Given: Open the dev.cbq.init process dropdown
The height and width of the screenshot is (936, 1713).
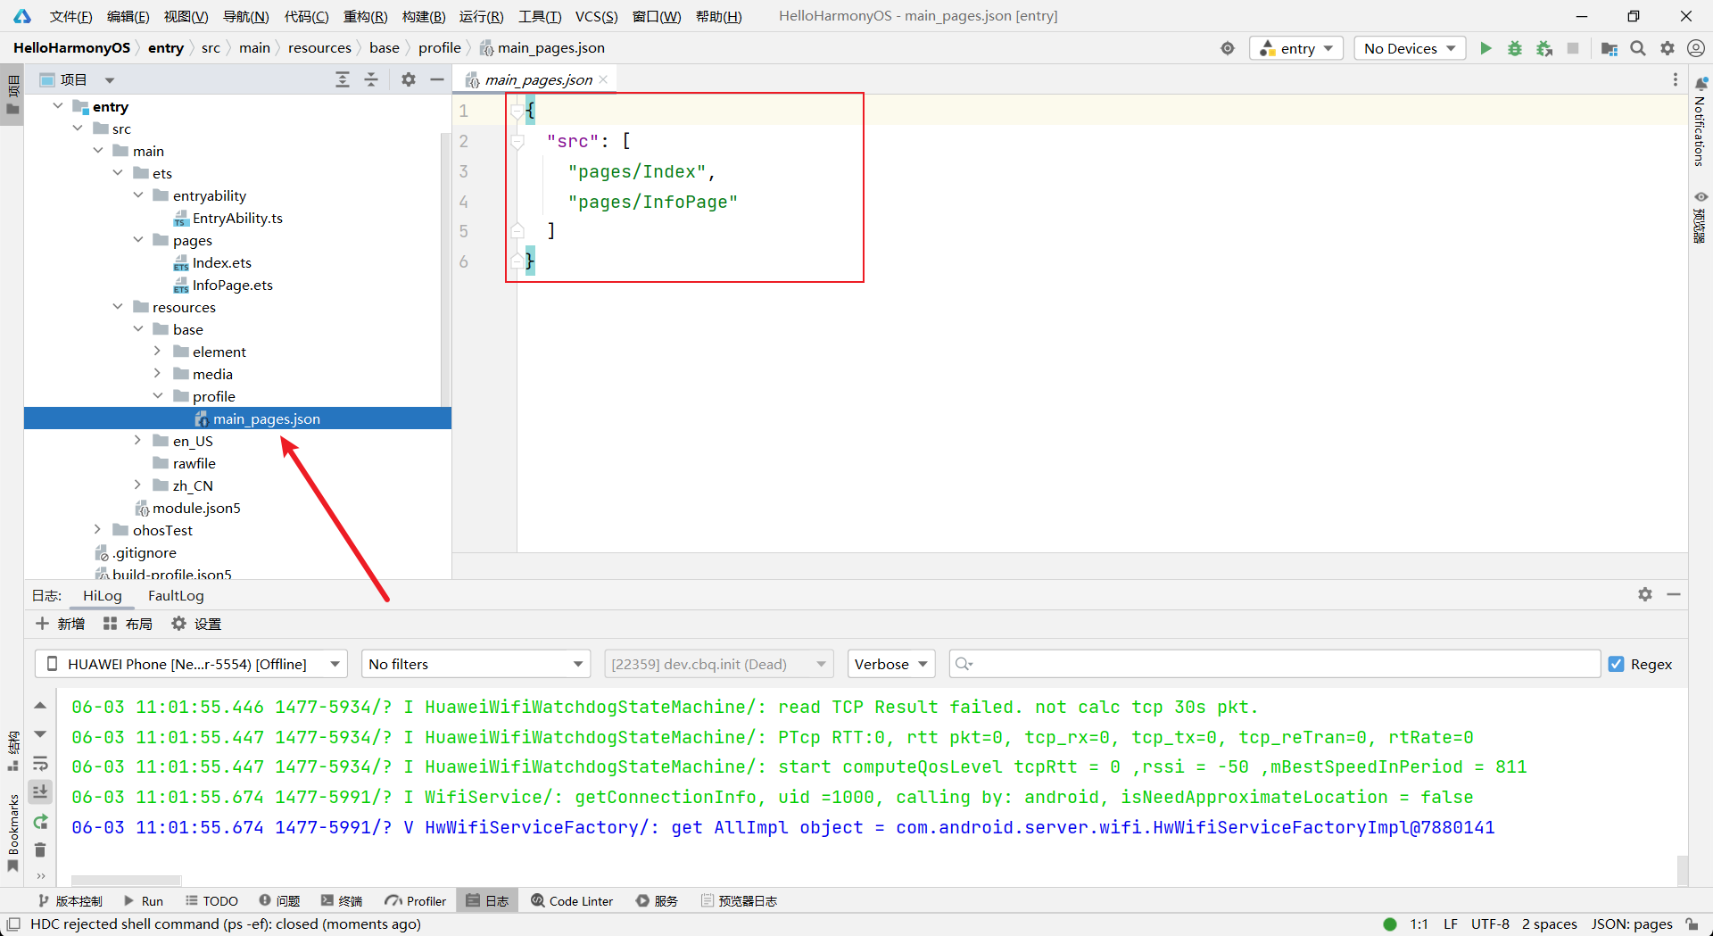Looking at the screenshot, I should pos(718,664).
